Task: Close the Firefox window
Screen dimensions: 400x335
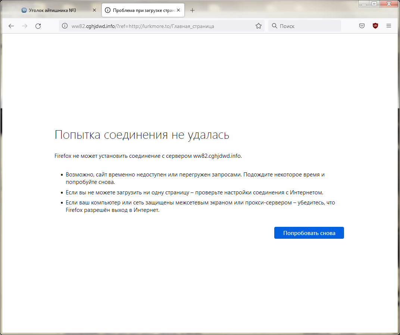Action: click(x=389, y=4)
